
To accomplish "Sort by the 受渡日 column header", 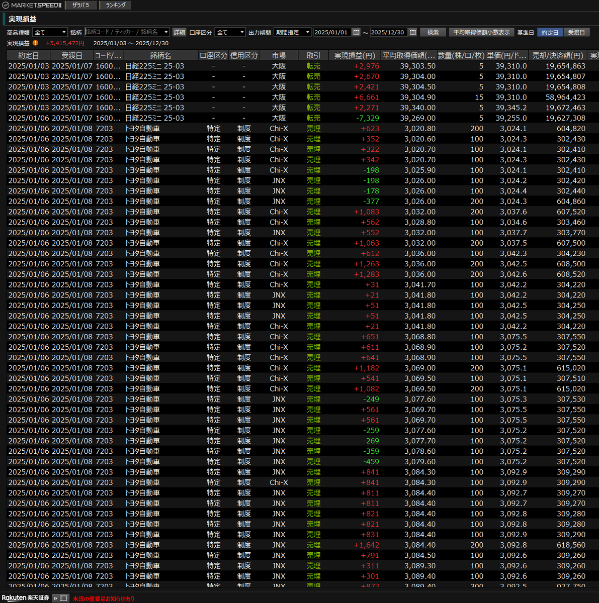I will (x=72, y=55).
